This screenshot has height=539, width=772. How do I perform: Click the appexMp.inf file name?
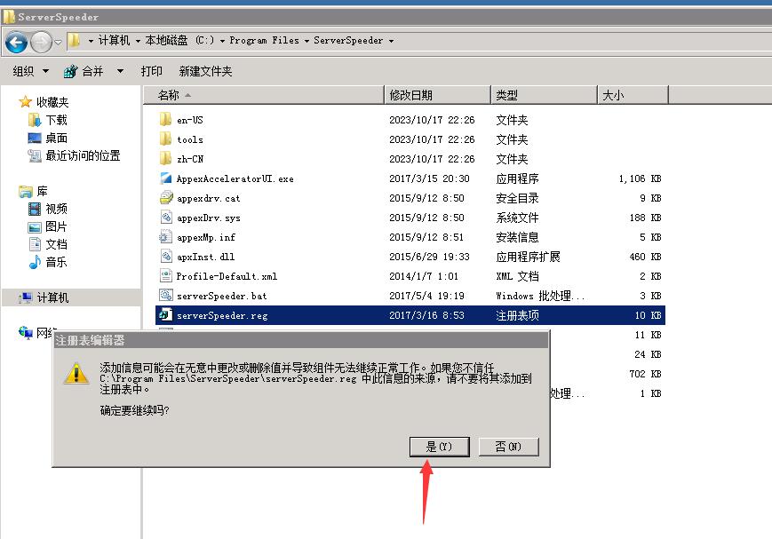tap(206, 237)
